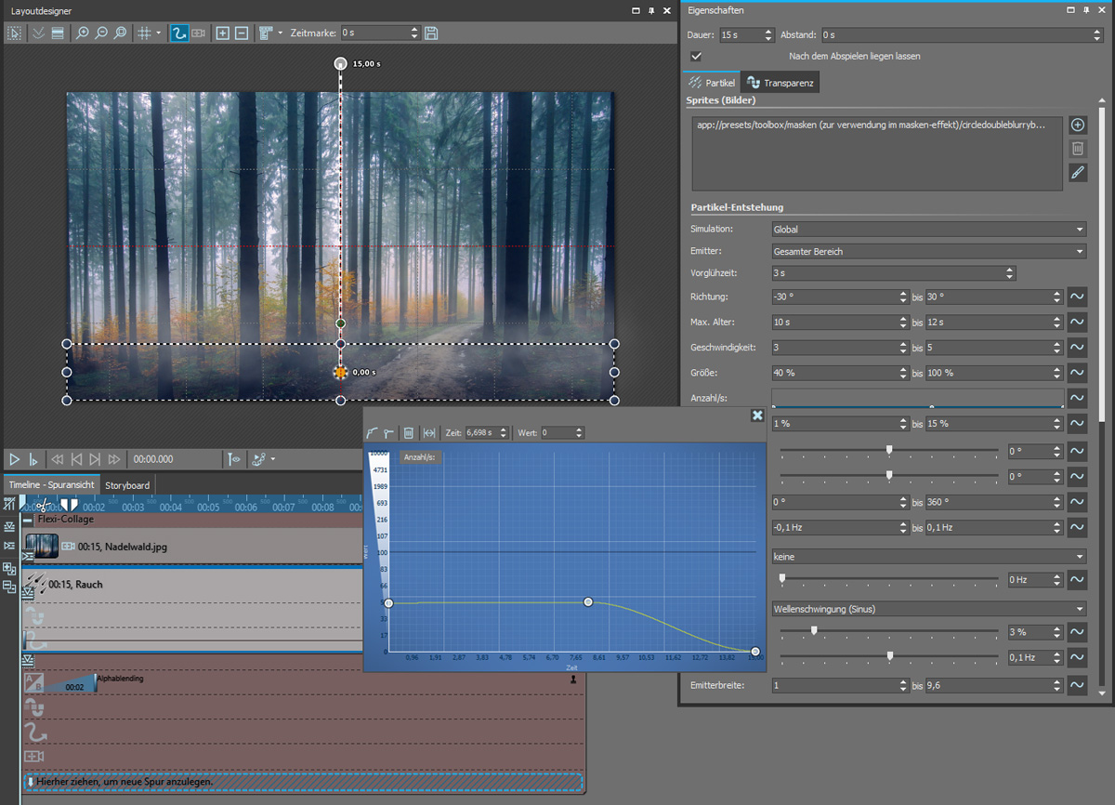Close the Anzahl/s curve editor popup
1115x805 pixels.
pos(757,416)
